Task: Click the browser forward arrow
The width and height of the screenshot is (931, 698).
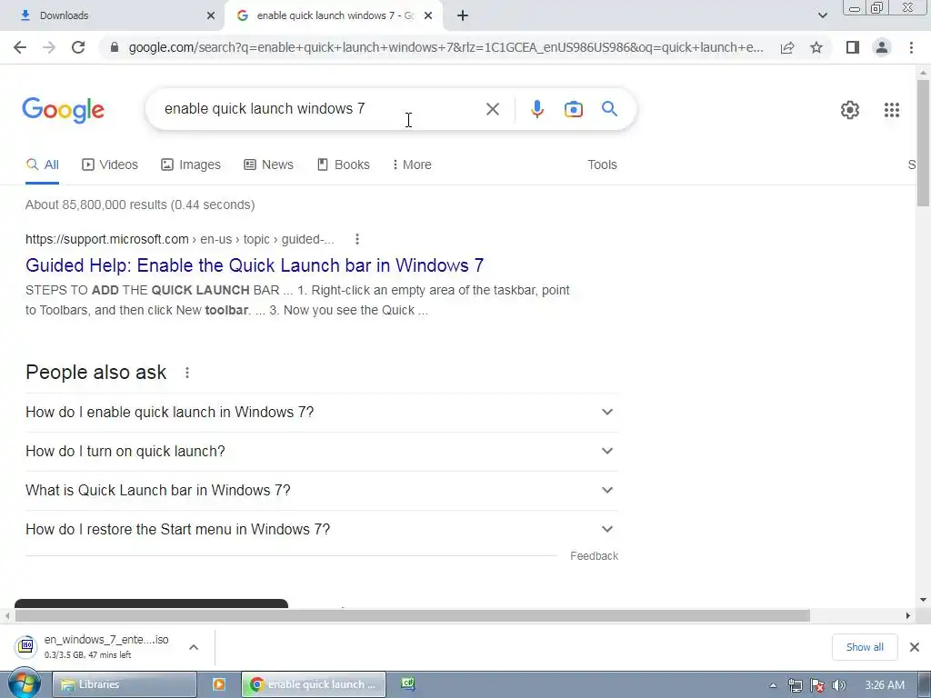Action: [x=49, y=47]
